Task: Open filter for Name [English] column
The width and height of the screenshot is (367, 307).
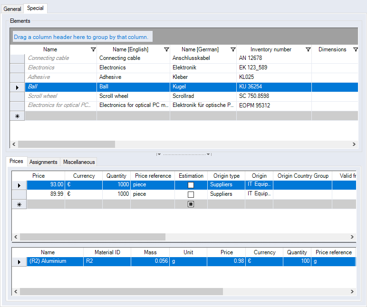Action: pyautogui.click(x=166, y=49)
